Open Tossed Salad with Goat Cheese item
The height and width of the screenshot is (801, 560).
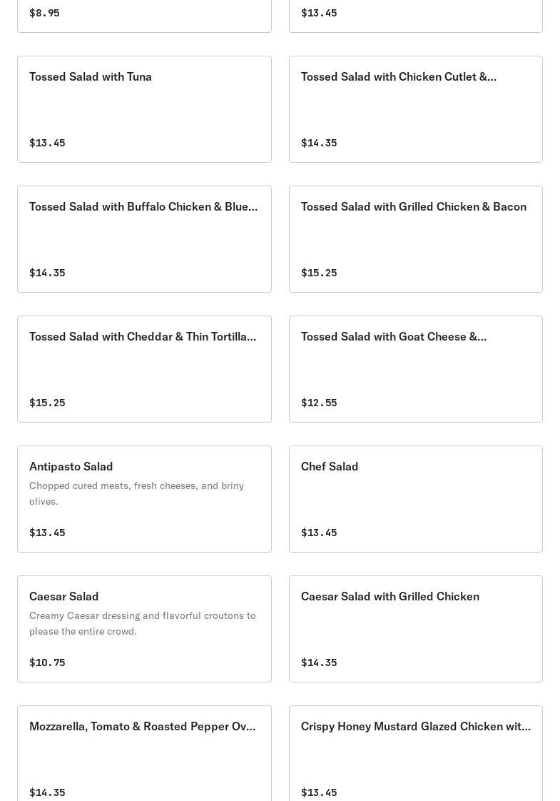point(415,369)
